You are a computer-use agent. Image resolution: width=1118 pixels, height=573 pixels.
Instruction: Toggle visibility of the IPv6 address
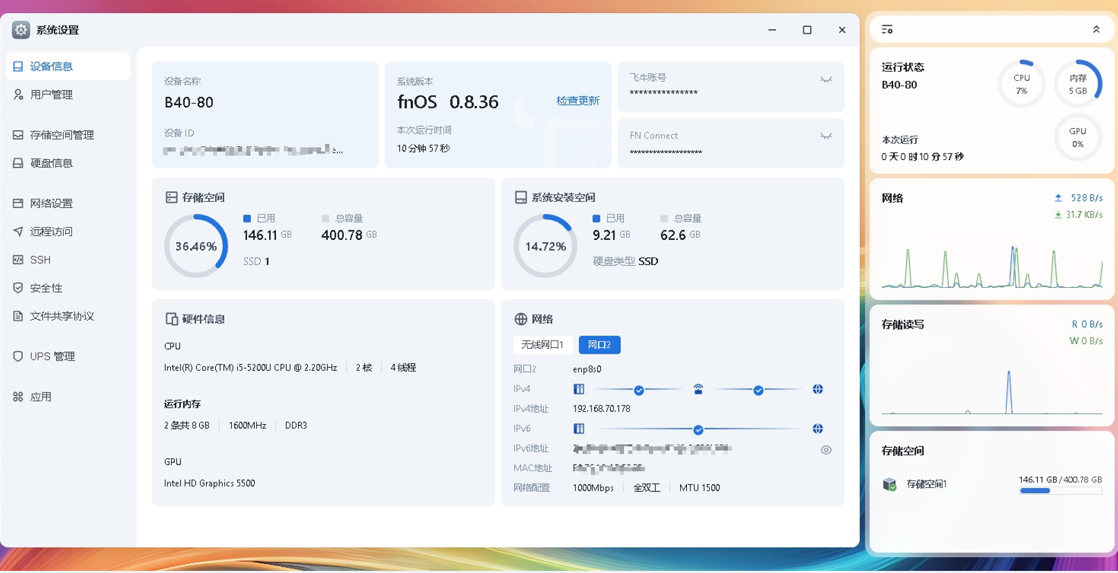pyautogui.click(x=825, y=450)
